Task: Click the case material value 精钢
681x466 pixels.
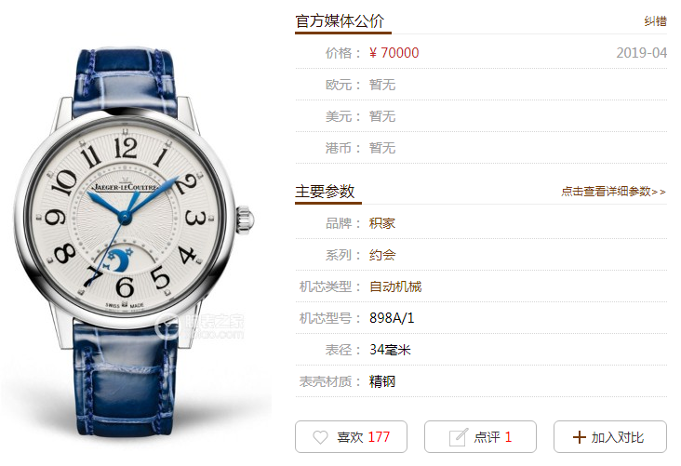Action: tap(382, 381)
